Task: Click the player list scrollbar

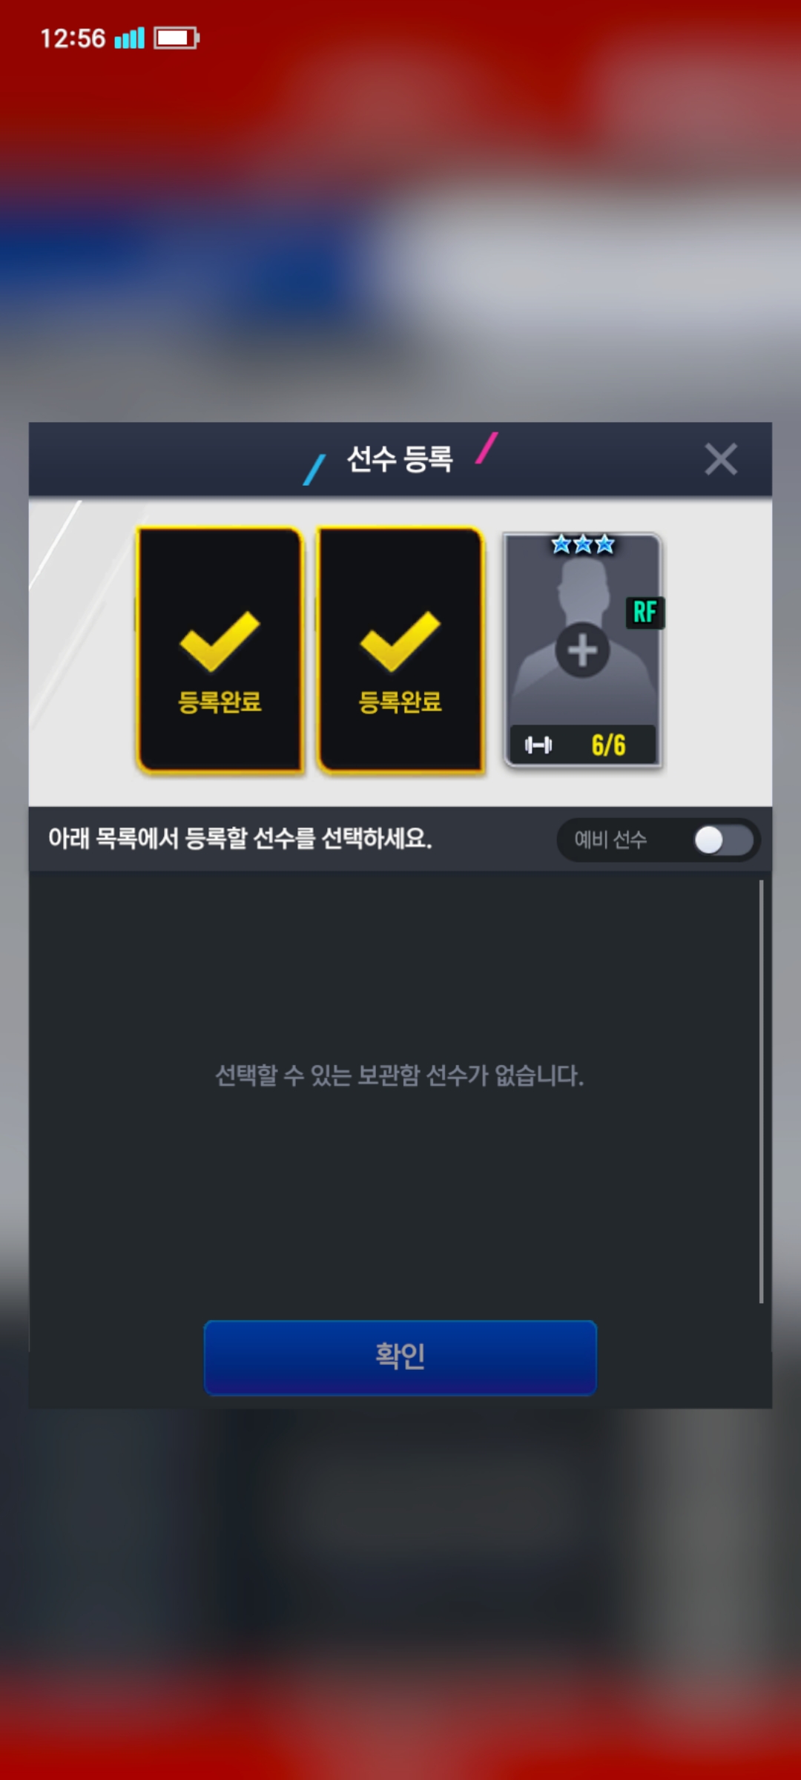Action: coord(761,1092)
